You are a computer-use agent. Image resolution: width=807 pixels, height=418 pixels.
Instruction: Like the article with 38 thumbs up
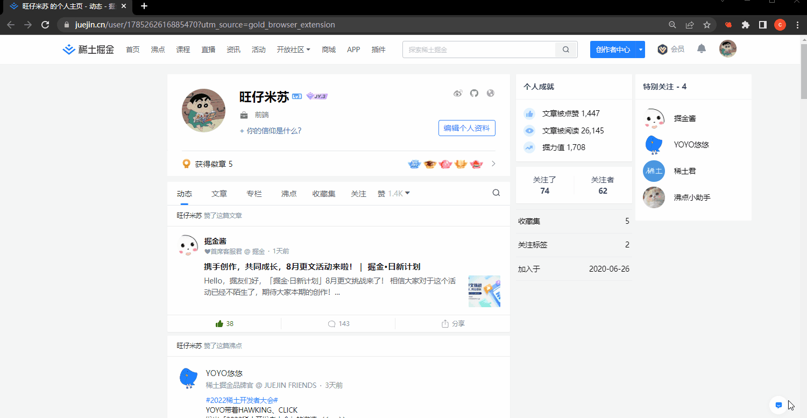click(x=224, y=324)
